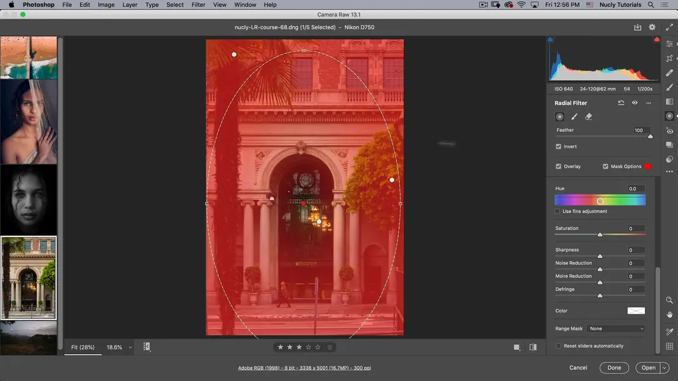Image resolution: width=678 pixels, height=381 pixels.
Task: Uncheck the Mask Options checkbox
Action: point(606,166)
